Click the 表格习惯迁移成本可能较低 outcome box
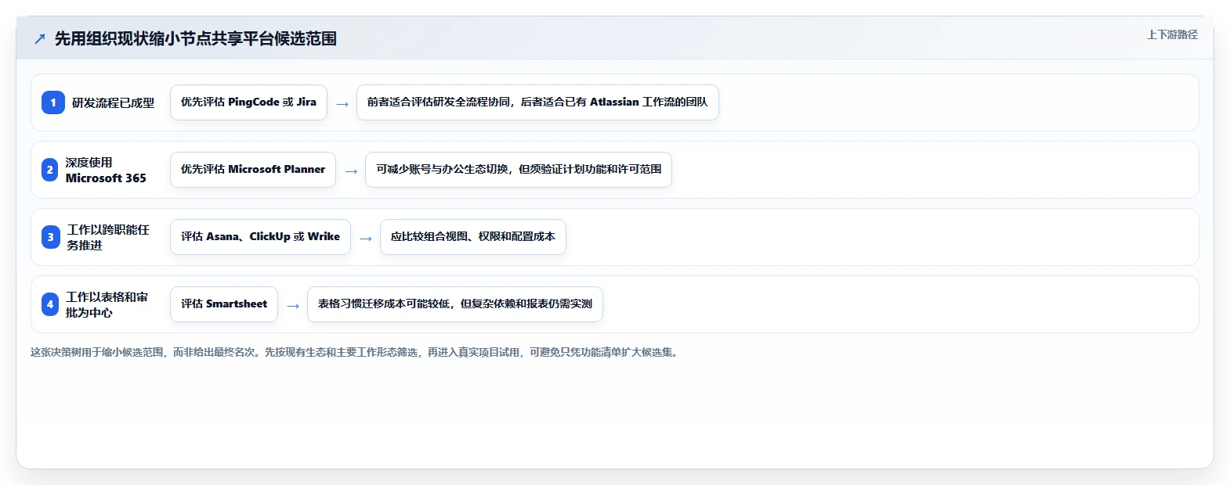 point(455,304)
